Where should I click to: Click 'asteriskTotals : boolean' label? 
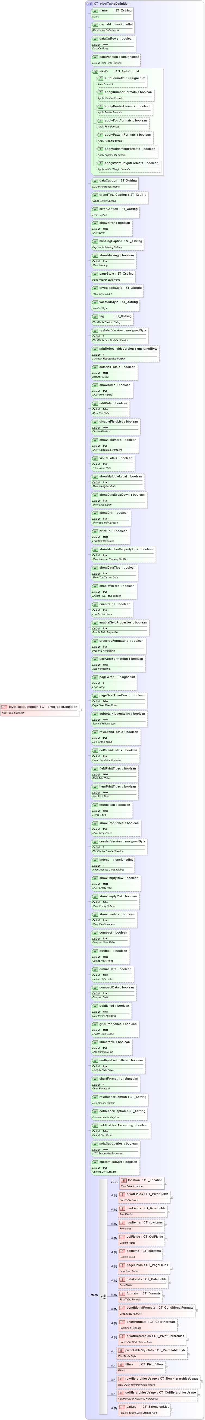117,367
